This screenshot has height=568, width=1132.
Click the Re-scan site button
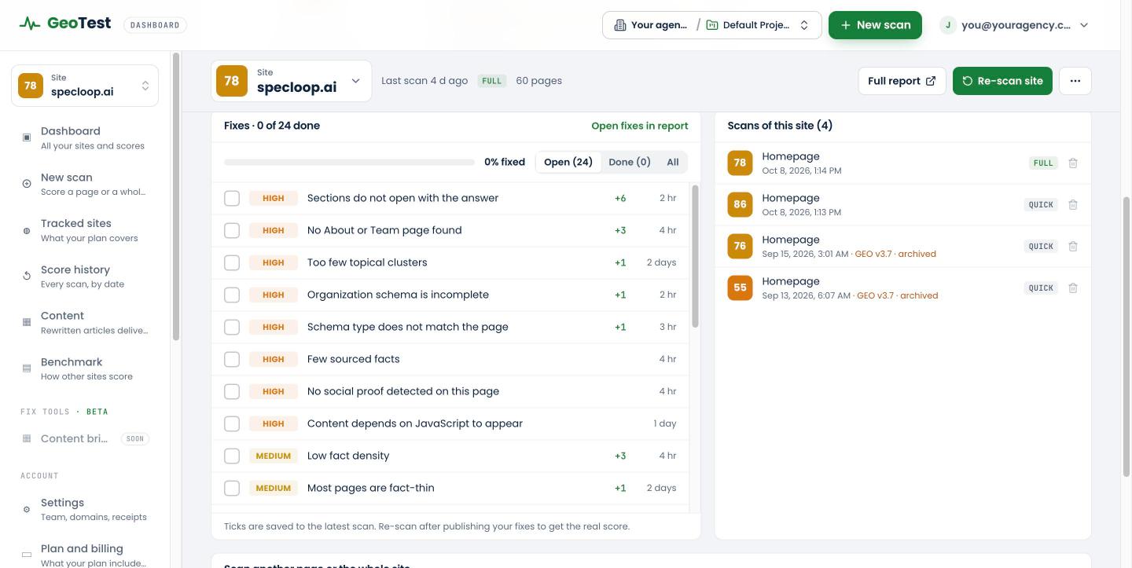click(x=1002, y=81)
